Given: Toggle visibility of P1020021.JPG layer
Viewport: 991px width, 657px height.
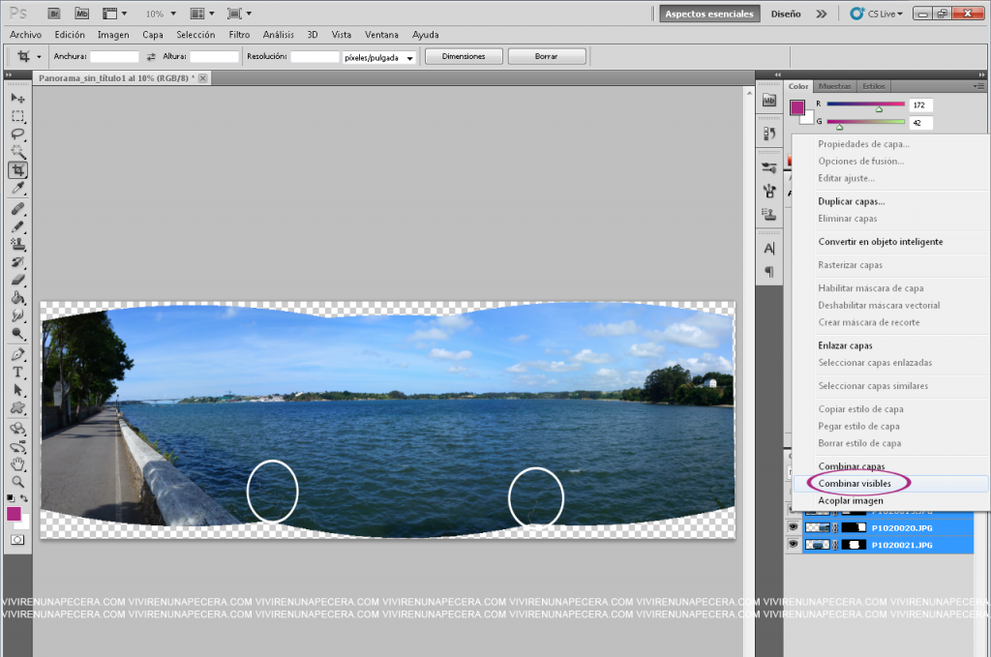Looking at the screenshot, I should click(794, 545).
